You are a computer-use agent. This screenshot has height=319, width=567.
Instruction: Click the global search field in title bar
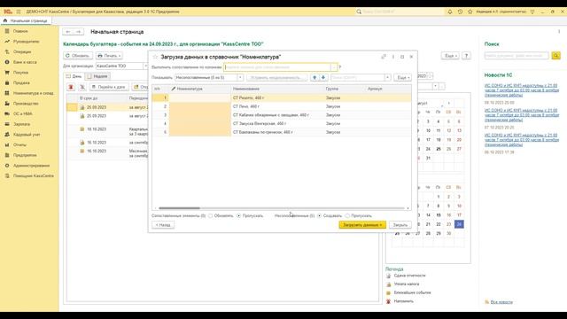[x=402, y=12]
